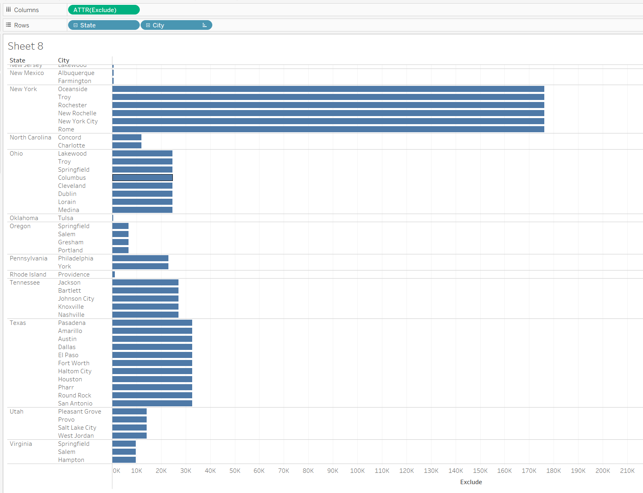Click the Ohio state label
The image size is (643, 493).
(16, 154)
